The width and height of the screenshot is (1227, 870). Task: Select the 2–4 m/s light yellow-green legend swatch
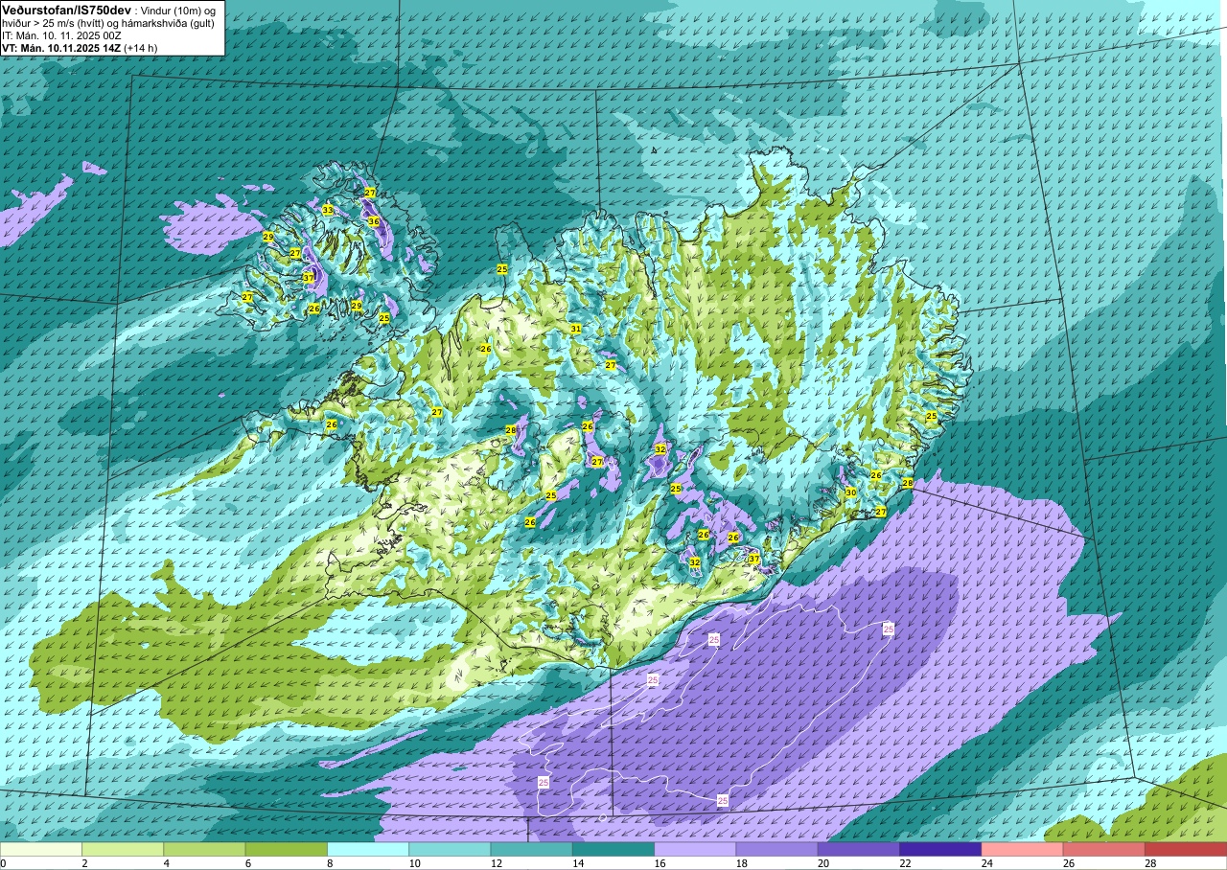pyautogui.click(x=123, y=849)
